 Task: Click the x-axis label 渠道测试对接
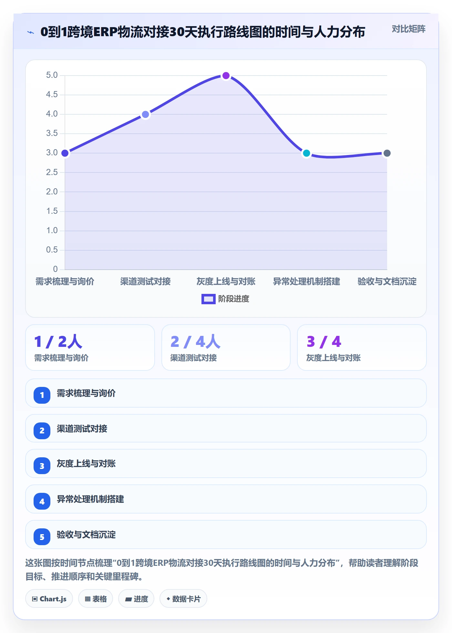(146, 282)
